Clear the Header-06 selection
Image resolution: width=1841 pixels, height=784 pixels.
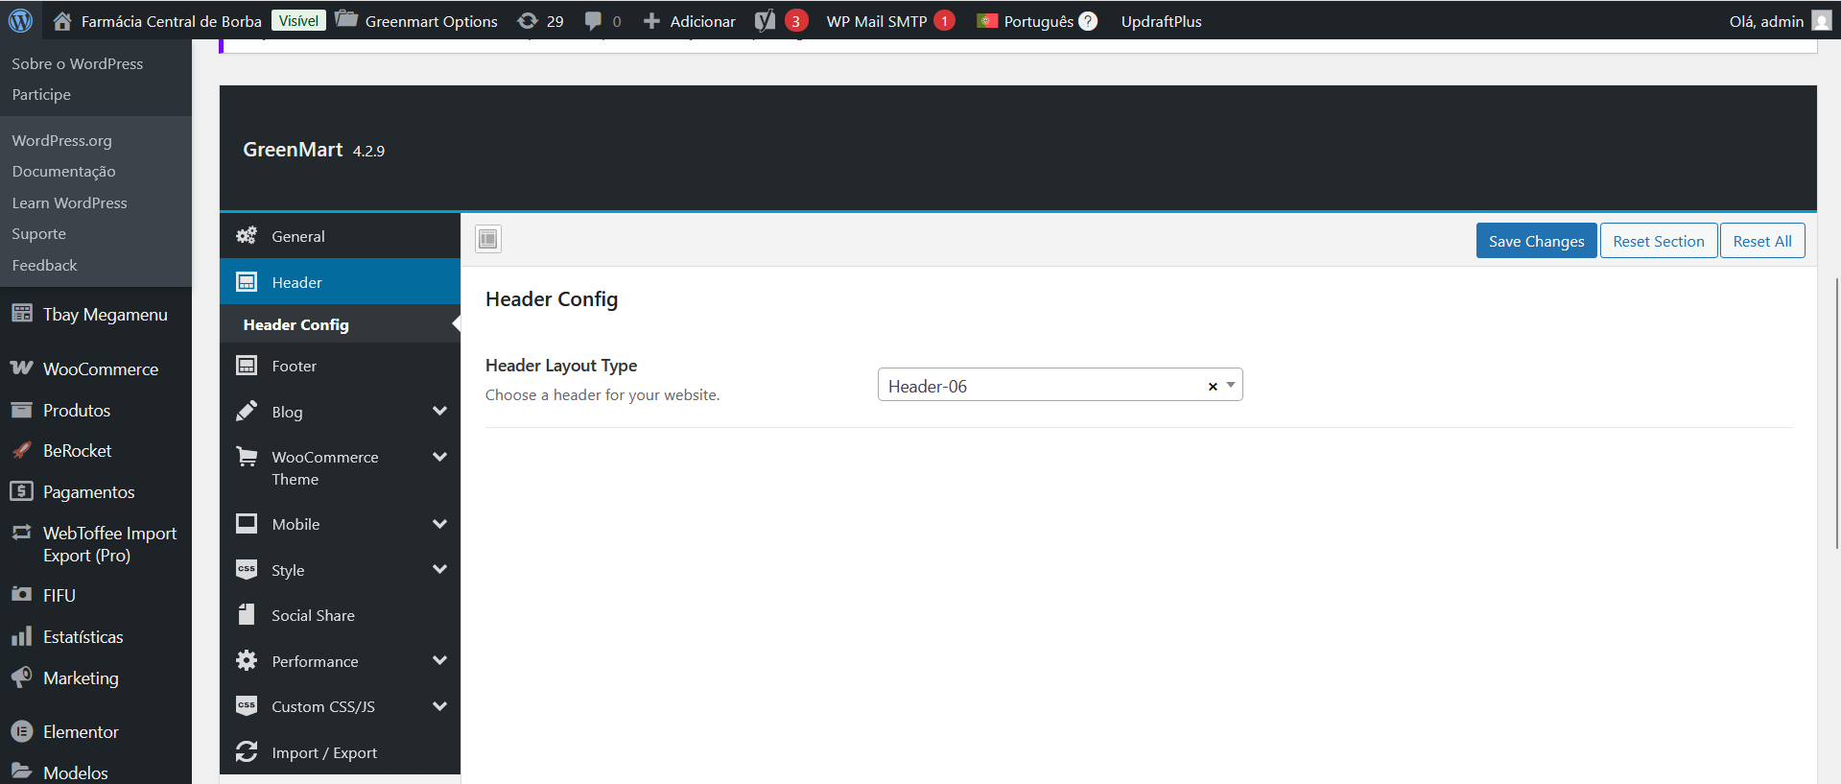(1213, 386)
